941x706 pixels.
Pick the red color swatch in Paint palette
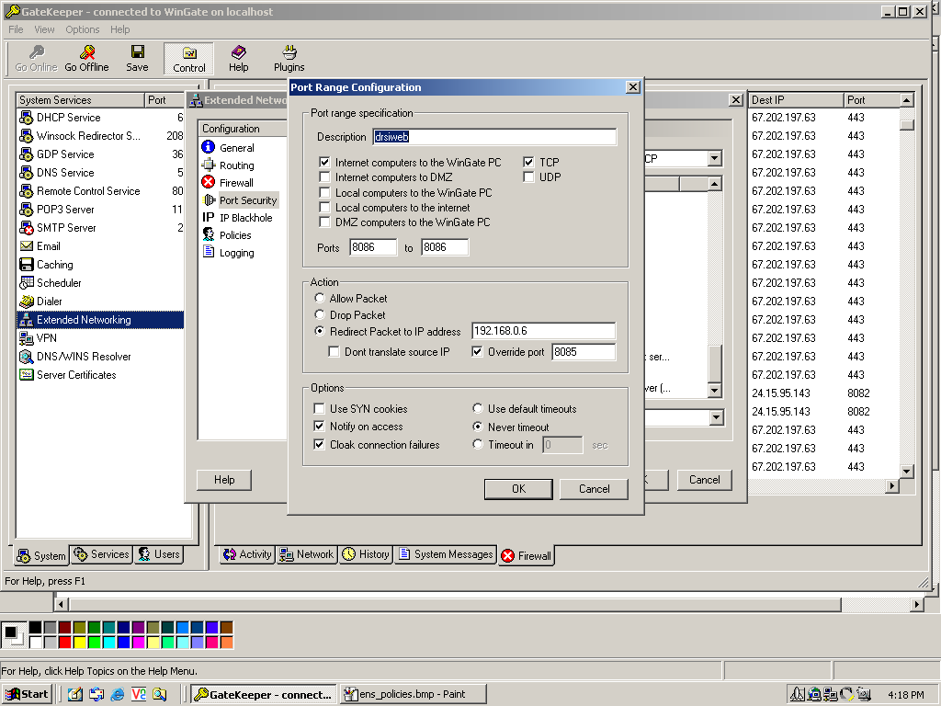point(65,643)
